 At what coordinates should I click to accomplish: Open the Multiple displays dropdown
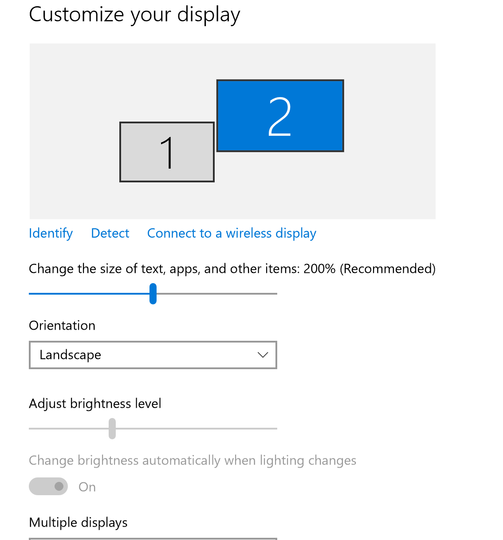pyautogui.click(x=153, y=538)
